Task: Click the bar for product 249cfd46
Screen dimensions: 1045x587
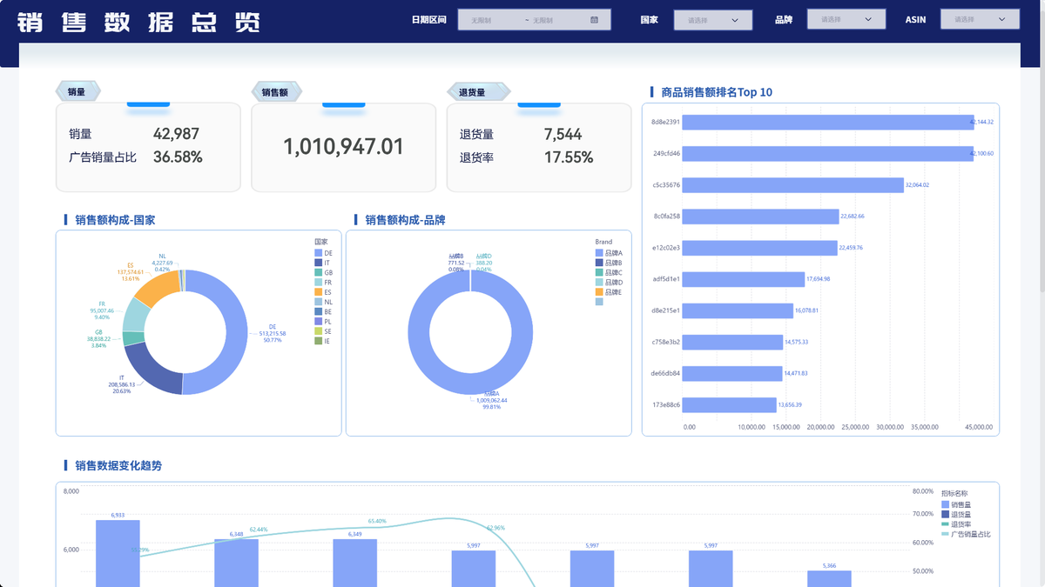Action: (827, 153)
